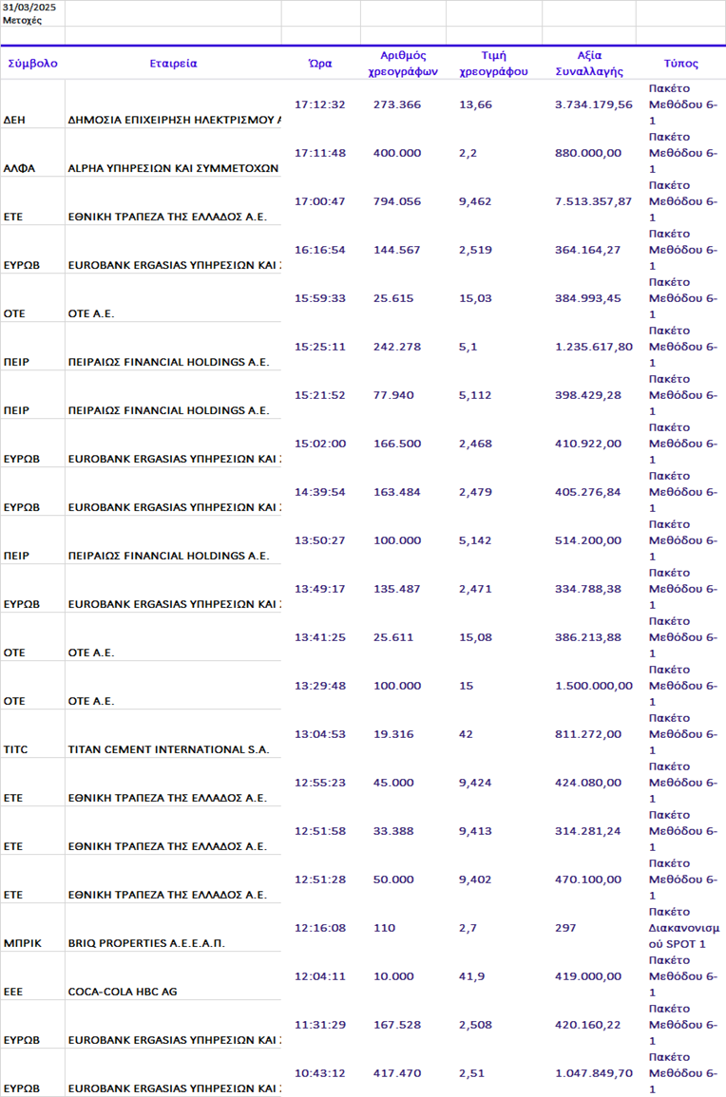Select the price cell 13,66

pos(475,104)
